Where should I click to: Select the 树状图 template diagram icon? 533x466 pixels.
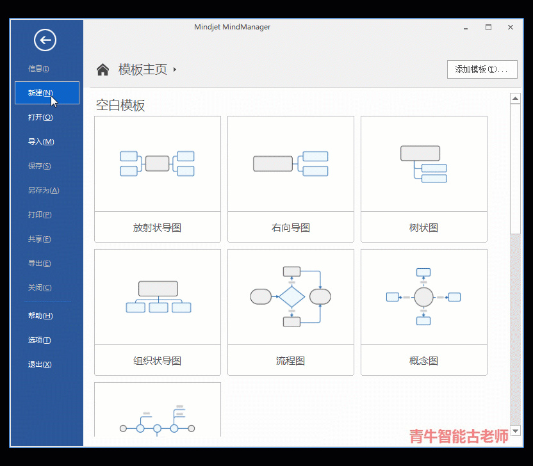424,164
